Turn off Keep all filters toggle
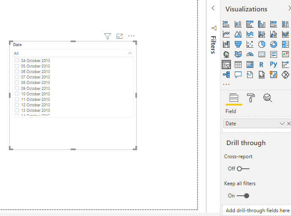The image size is (291, 216). (243, 196)
